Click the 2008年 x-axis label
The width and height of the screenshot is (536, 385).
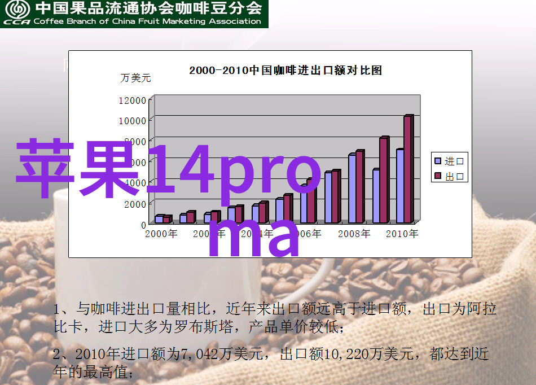354,234
